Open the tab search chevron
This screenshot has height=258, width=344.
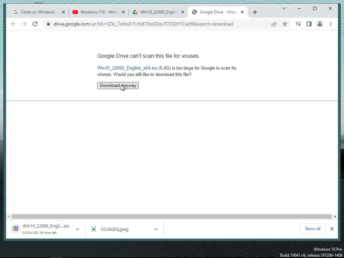pos(284,8)
